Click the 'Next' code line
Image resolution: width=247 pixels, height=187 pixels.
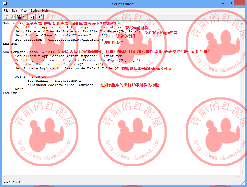point(19,89)
